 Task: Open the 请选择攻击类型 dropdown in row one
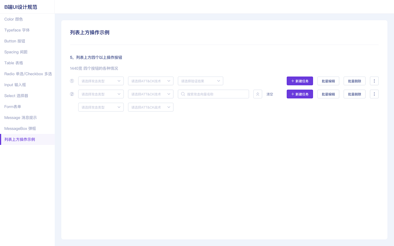tap(101, 81)
